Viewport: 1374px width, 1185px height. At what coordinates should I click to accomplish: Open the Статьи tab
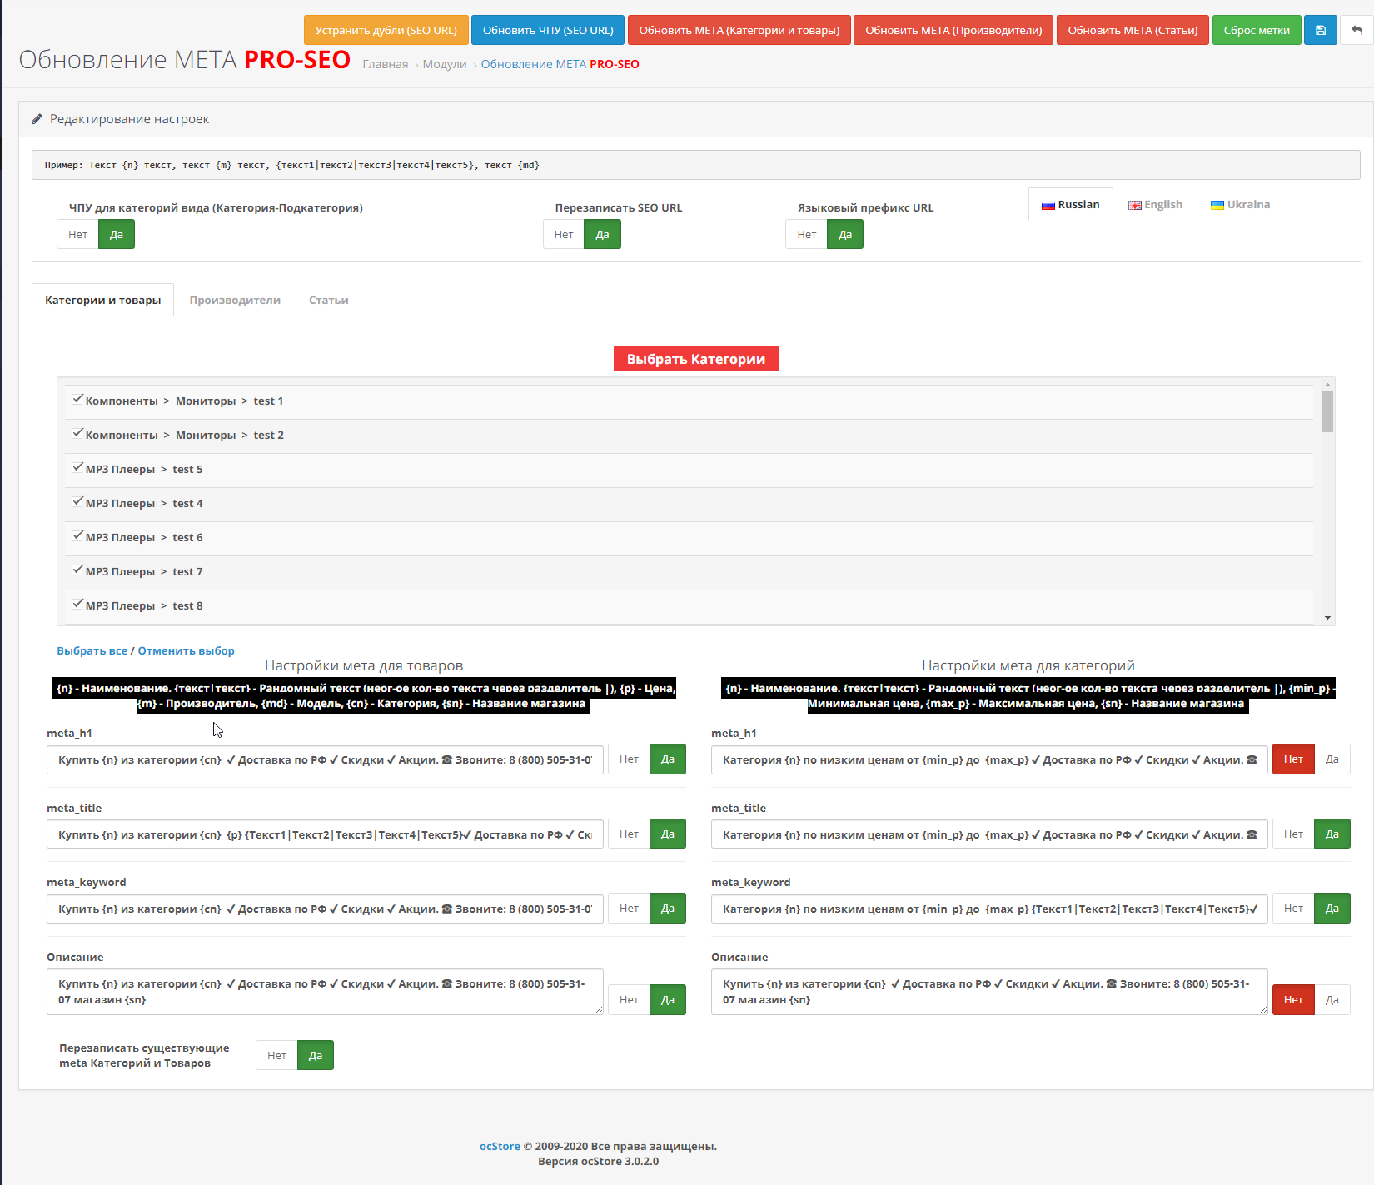pos(328,301)
